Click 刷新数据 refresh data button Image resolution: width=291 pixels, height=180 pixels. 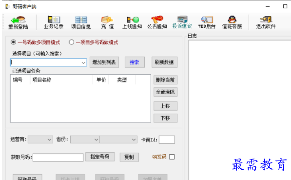[164, 62]
